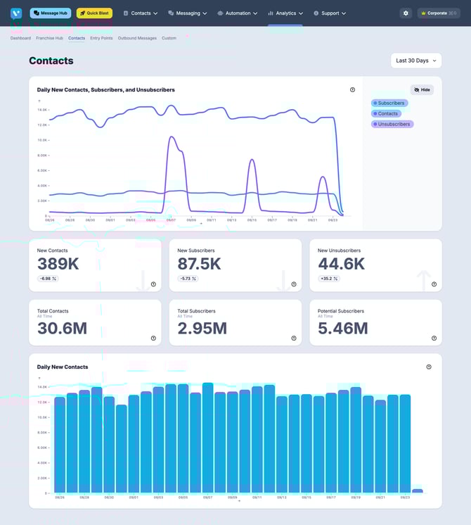
Task: Toggle the Unsubscribers series in chart legend
Action: point(392,124)
